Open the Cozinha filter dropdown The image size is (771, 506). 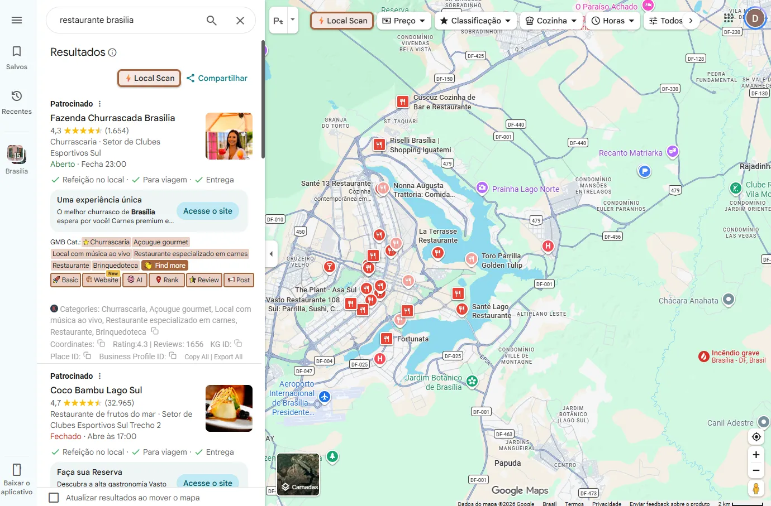tap(551, 21)
